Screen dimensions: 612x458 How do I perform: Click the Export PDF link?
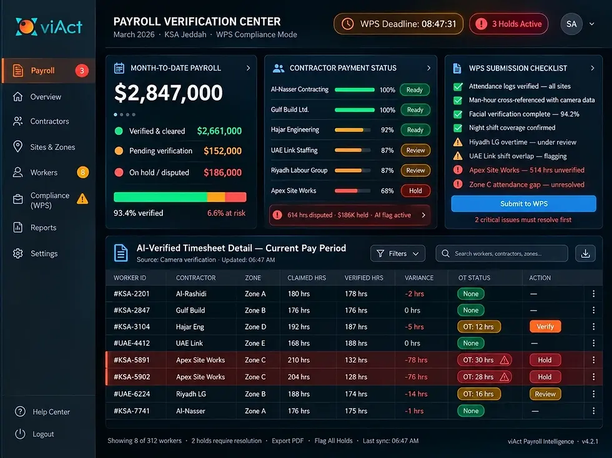[288, 441]
